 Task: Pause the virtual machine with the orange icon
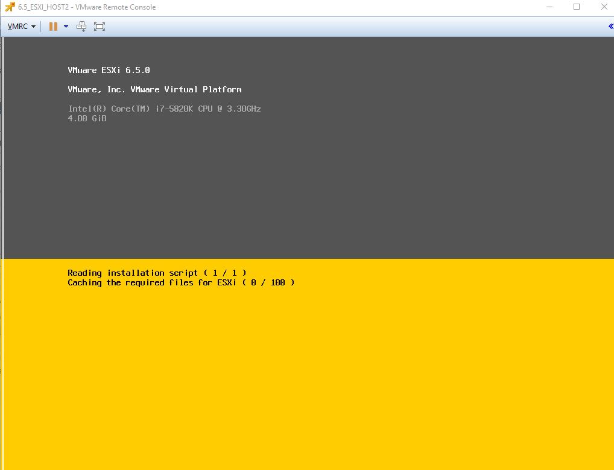point(53,26)
